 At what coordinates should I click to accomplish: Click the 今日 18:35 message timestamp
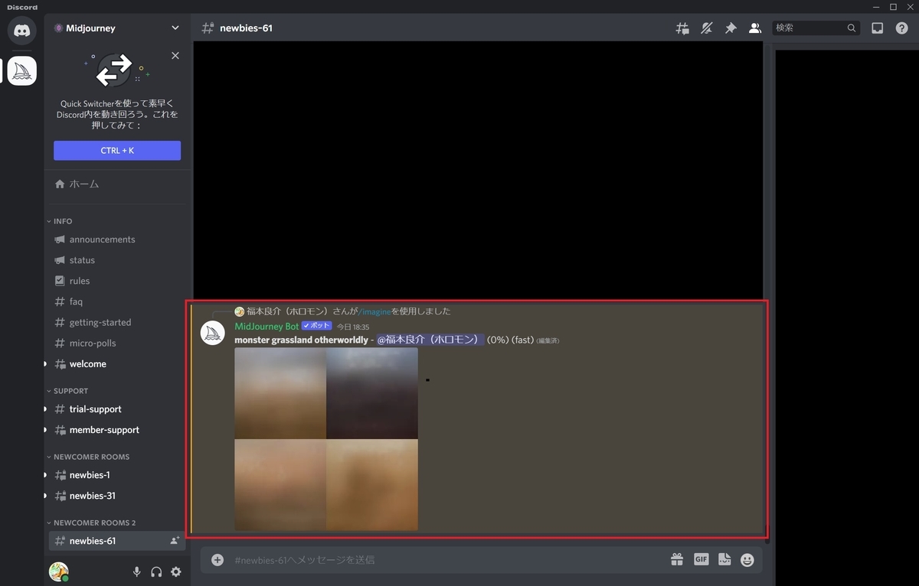353,327
